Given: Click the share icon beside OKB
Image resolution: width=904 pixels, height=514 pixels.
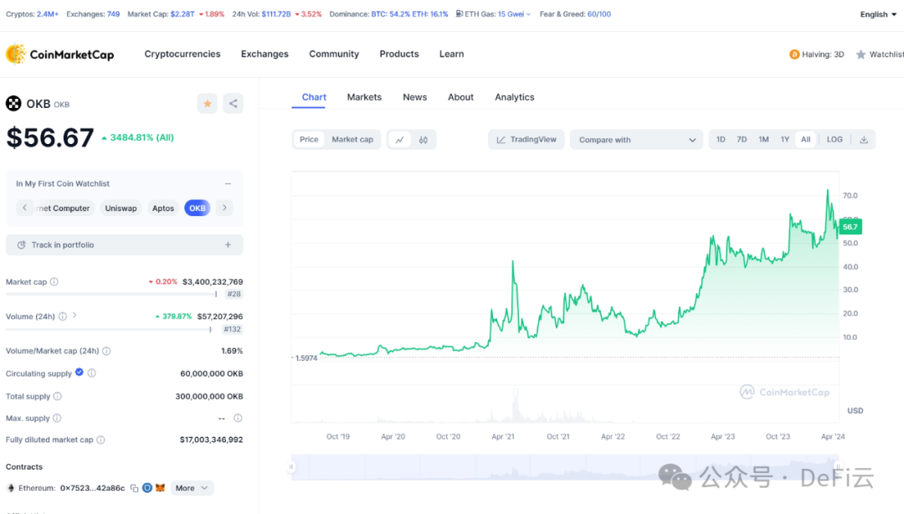Looking at the screenshot, I should click(x=234, y=103).
